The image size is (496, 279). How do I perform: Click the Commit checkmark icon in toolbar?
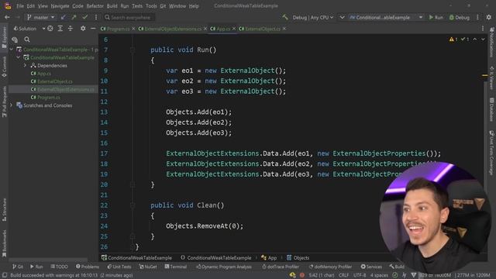[84, 17]
